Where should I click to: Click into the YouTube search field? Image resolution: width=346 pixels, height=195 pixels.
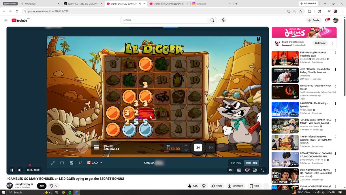tap(164, 20)
